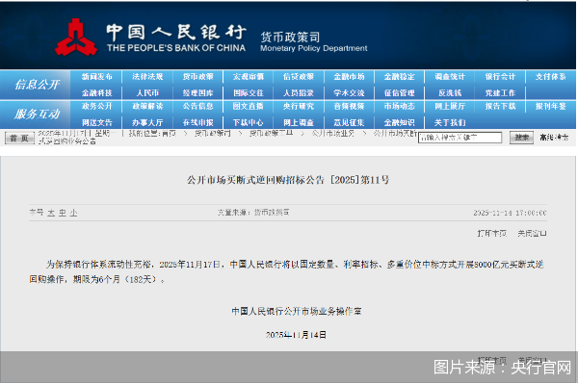Focus the keyword search input box
This screenshot has height=383, width=578.
coord(460,138)
